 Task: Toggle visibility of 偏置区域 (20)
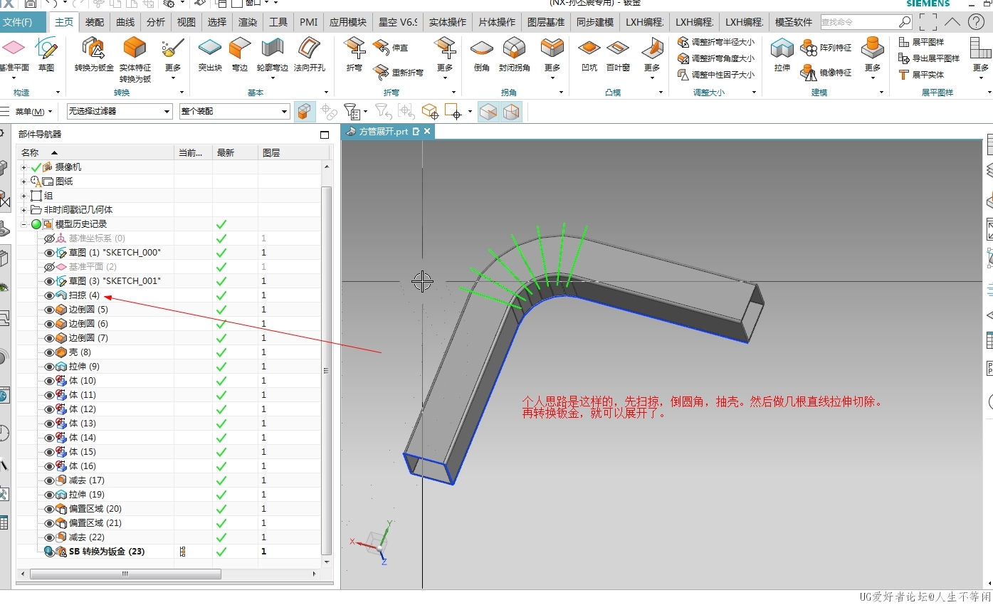click(49, 509)
